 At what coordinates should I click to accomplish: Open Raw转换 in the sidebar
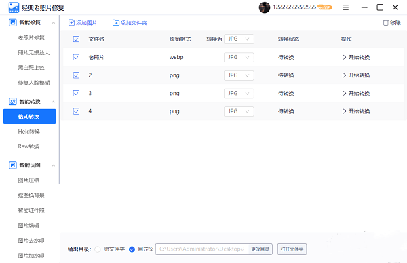click(x=28, y=146)
